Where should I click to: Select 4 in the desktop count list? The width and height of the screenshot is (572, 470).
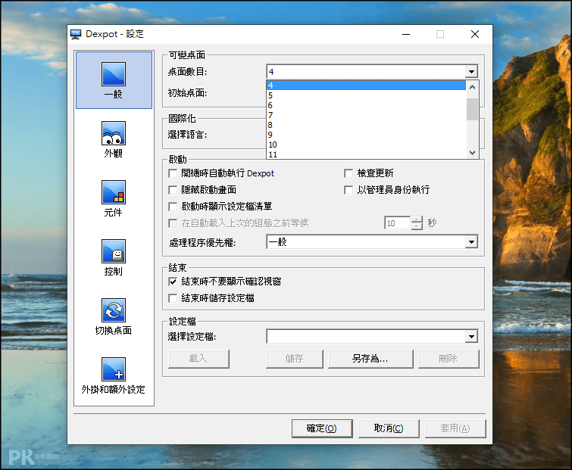(x=366, y=86)
